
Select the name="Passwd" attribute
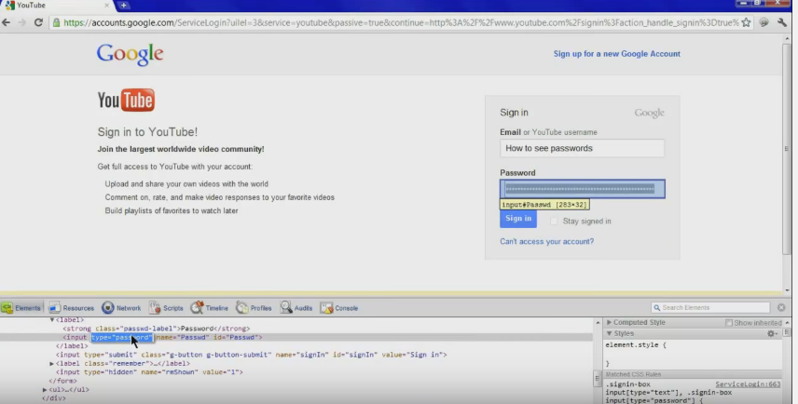[x=182, y=337]
